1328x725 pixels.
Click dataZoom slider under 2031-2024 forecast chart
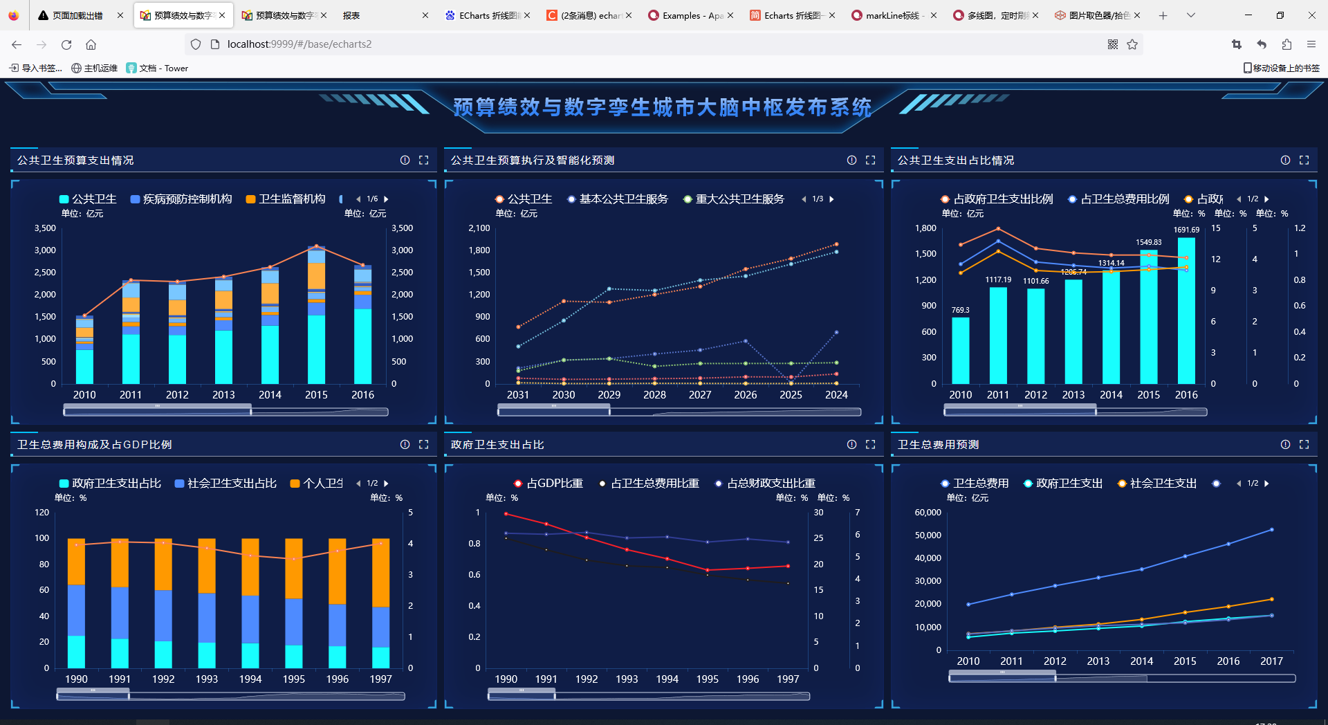(x=679, y=412)
